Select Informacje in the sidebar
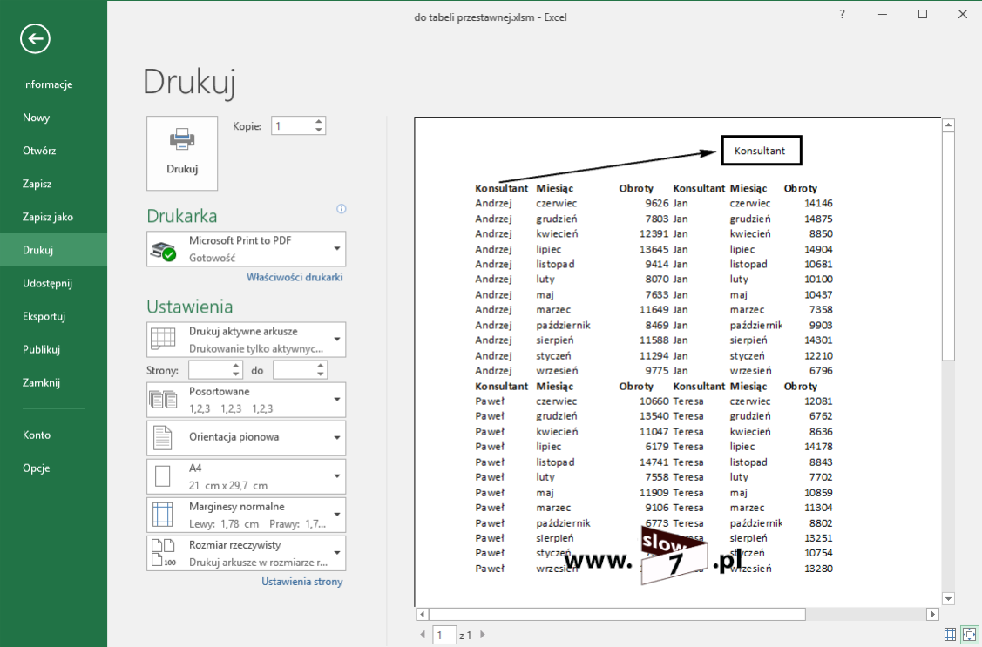The image size is (982, 647). pos(53,84)
